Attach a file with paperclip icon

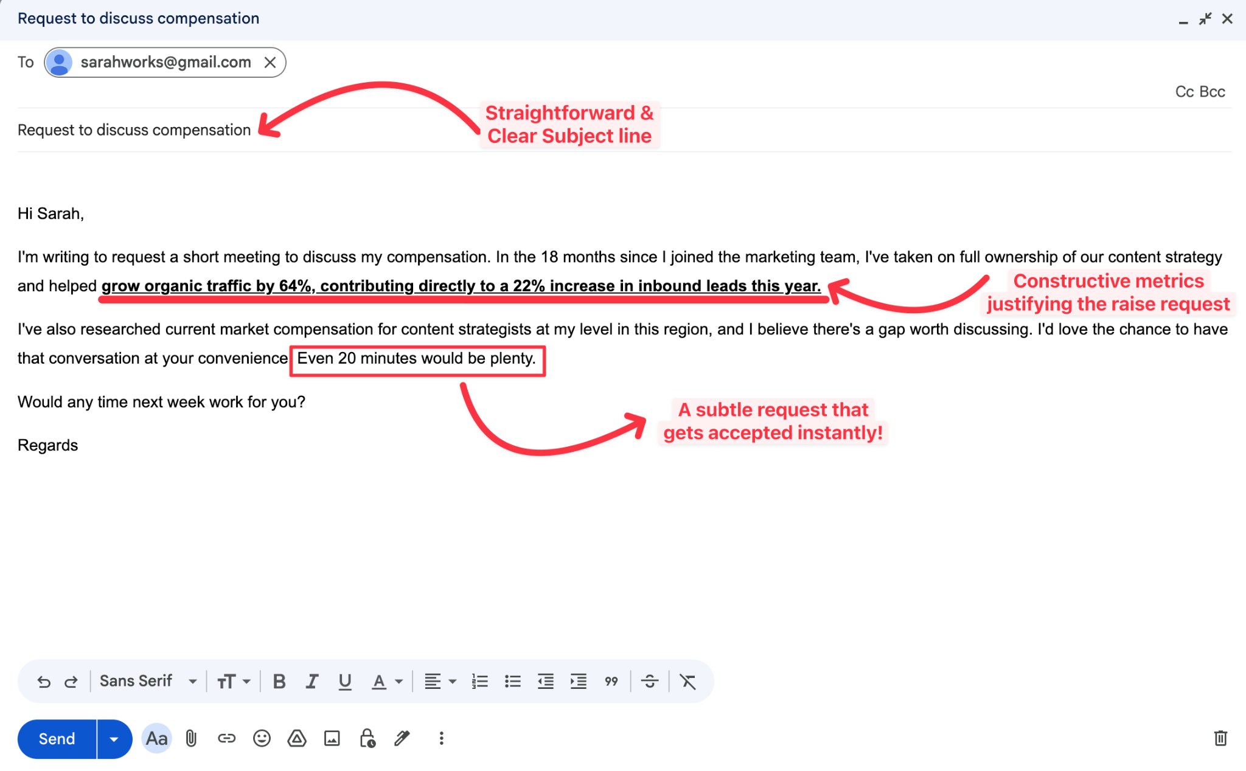(191, 739)
